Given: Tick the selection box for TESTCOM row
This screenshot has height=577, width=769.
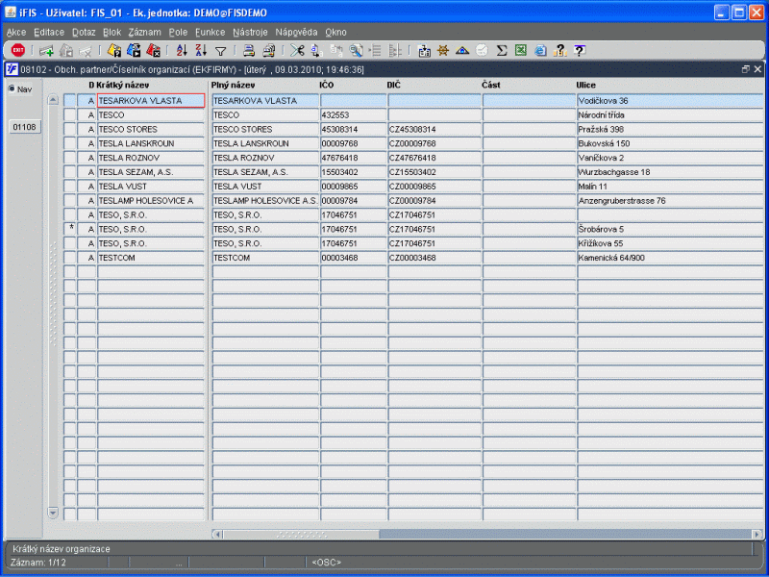Looking at the screenshot, I should click(69, 258).
